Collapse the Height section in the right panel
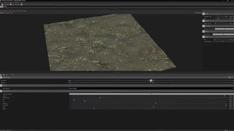This screenshot has width=234, height=131. [x=204, y=14]
